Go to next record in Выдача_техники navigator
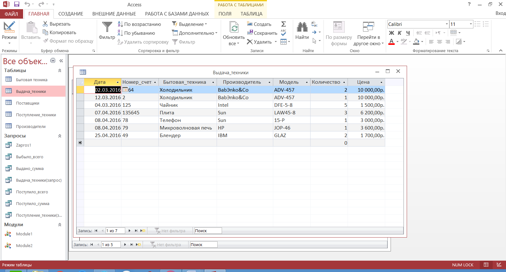This screenshot has width=506, height=272. (x=129, y=231)
